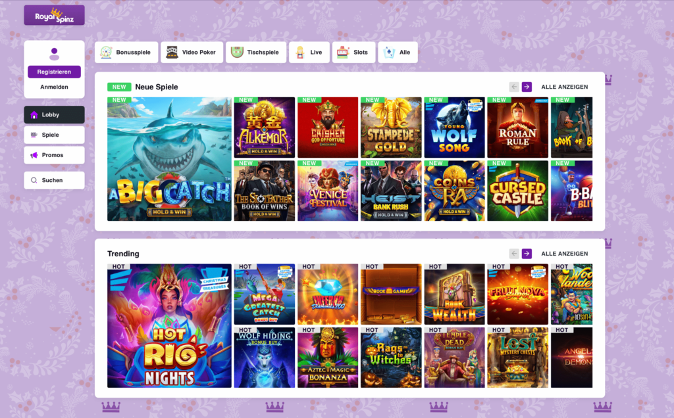Select the Promos megaphone icon
The height and width of the screenshot is (418, 674).
(x=34, y=155)
